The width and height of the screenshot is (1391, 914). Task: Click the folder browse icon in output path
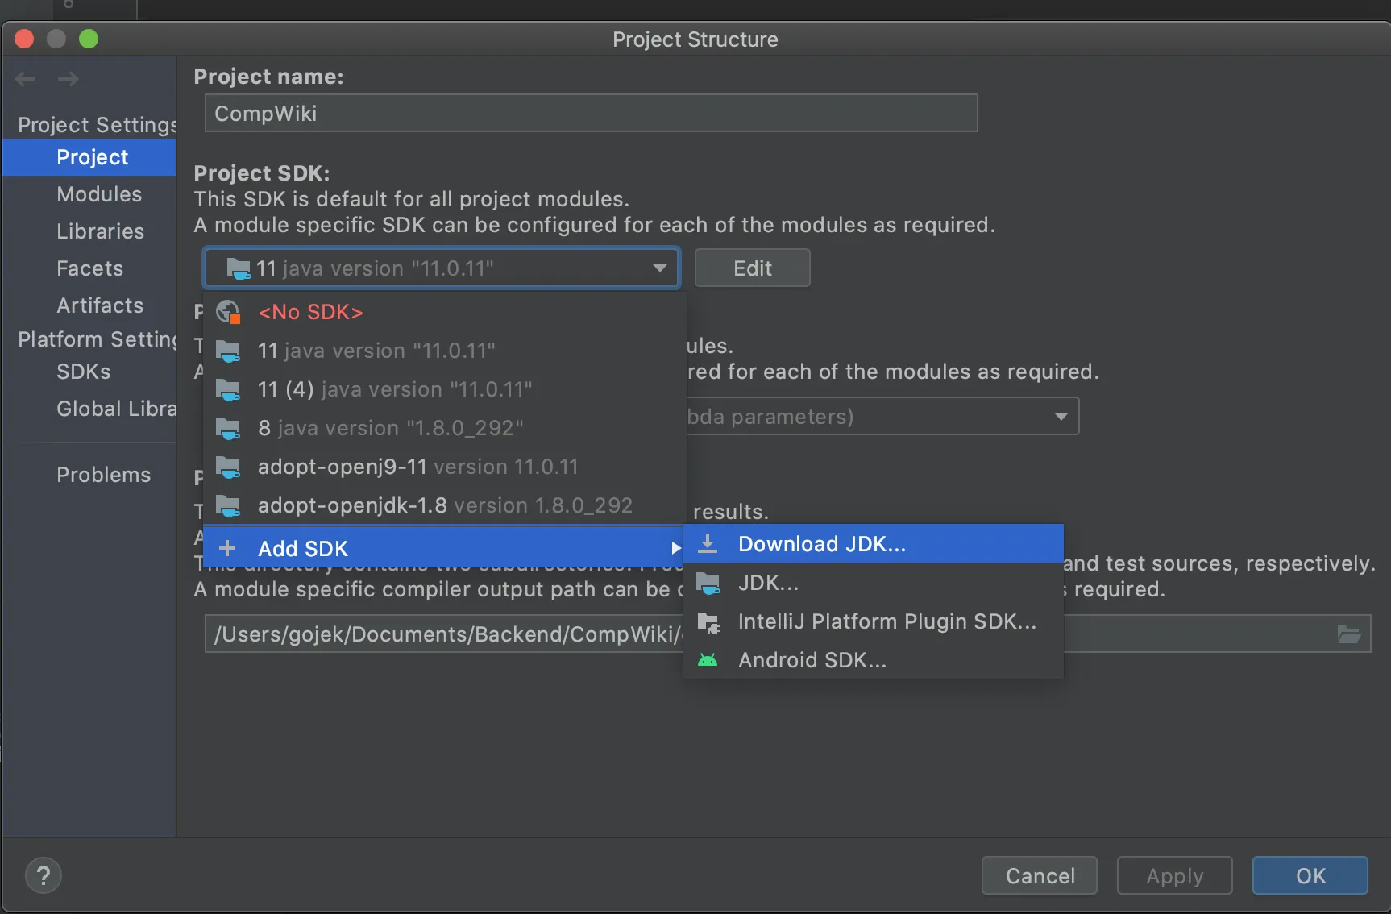tap(1349, 634)
